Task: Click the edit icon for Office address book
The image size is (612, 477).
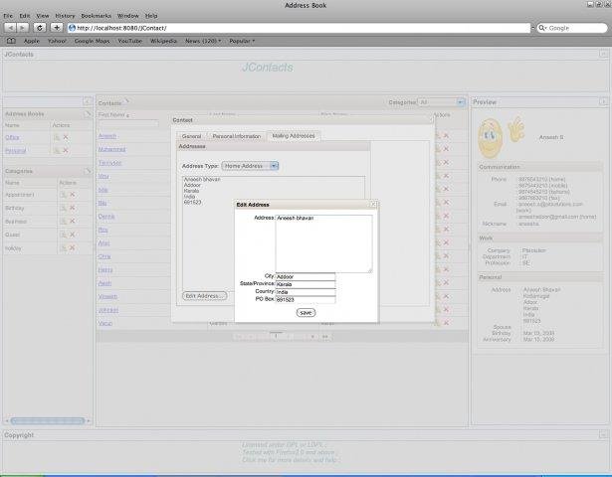Action: 57,137
